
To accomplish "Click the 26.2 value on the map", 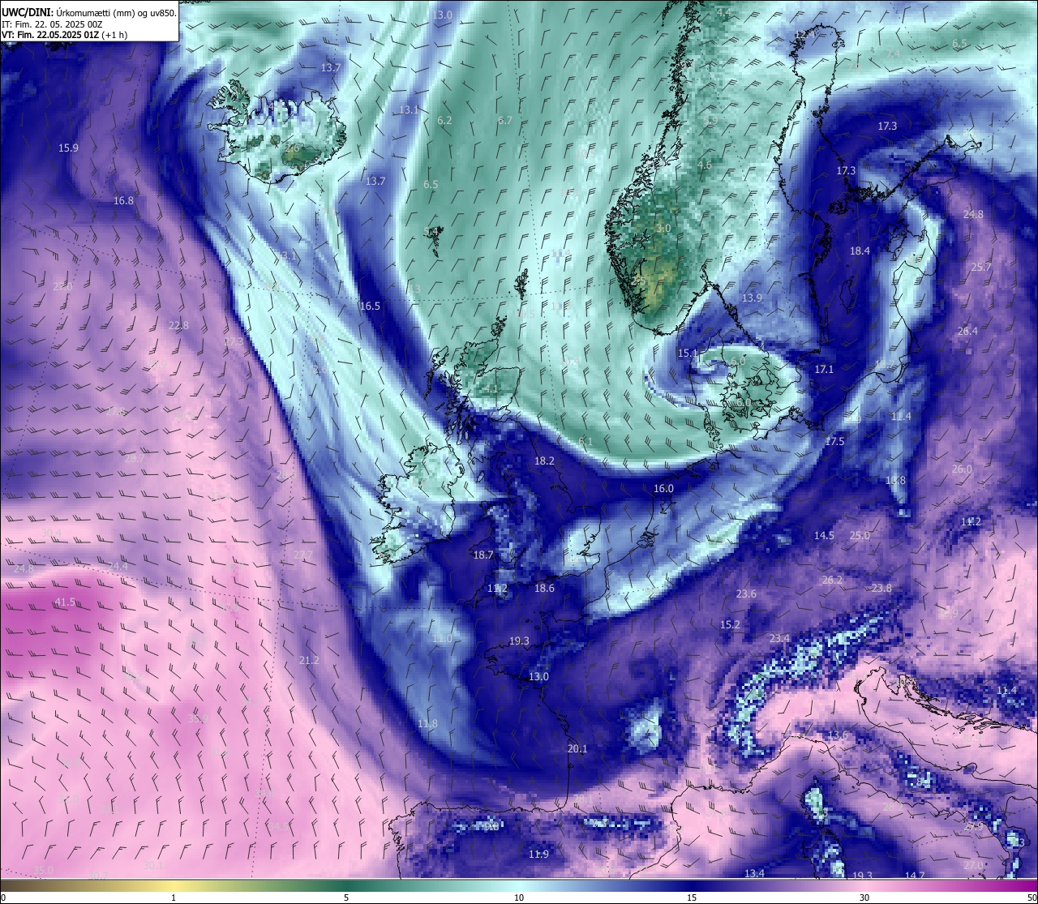I will click(832, 581).
